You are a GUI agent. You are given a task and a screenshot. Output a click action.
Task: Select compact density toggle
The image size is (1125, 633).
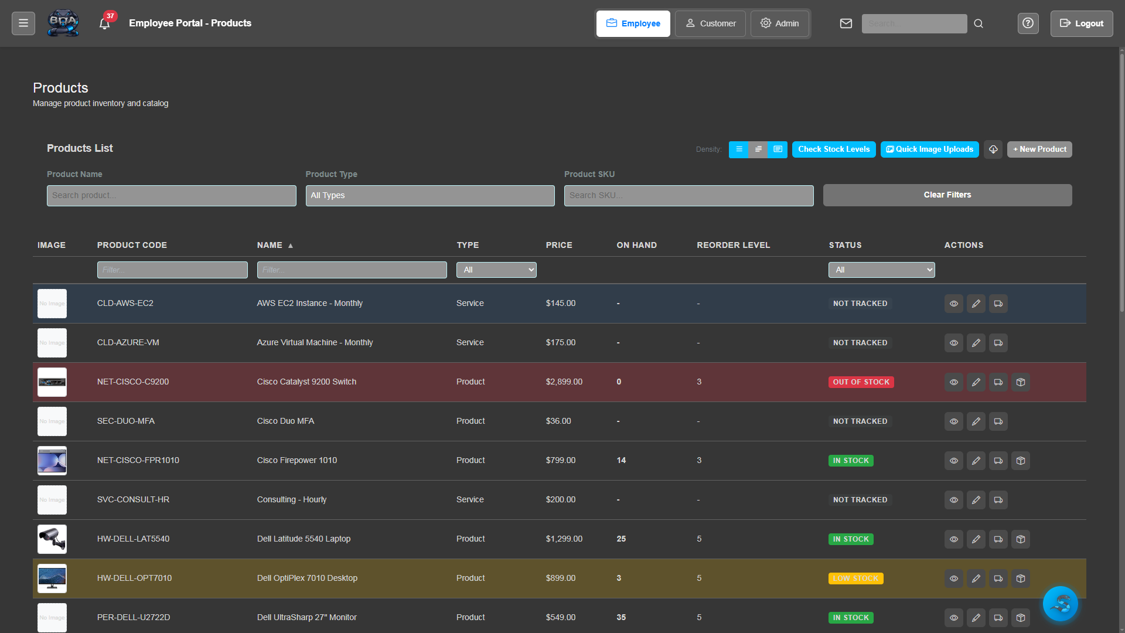[x=739, y=149]
